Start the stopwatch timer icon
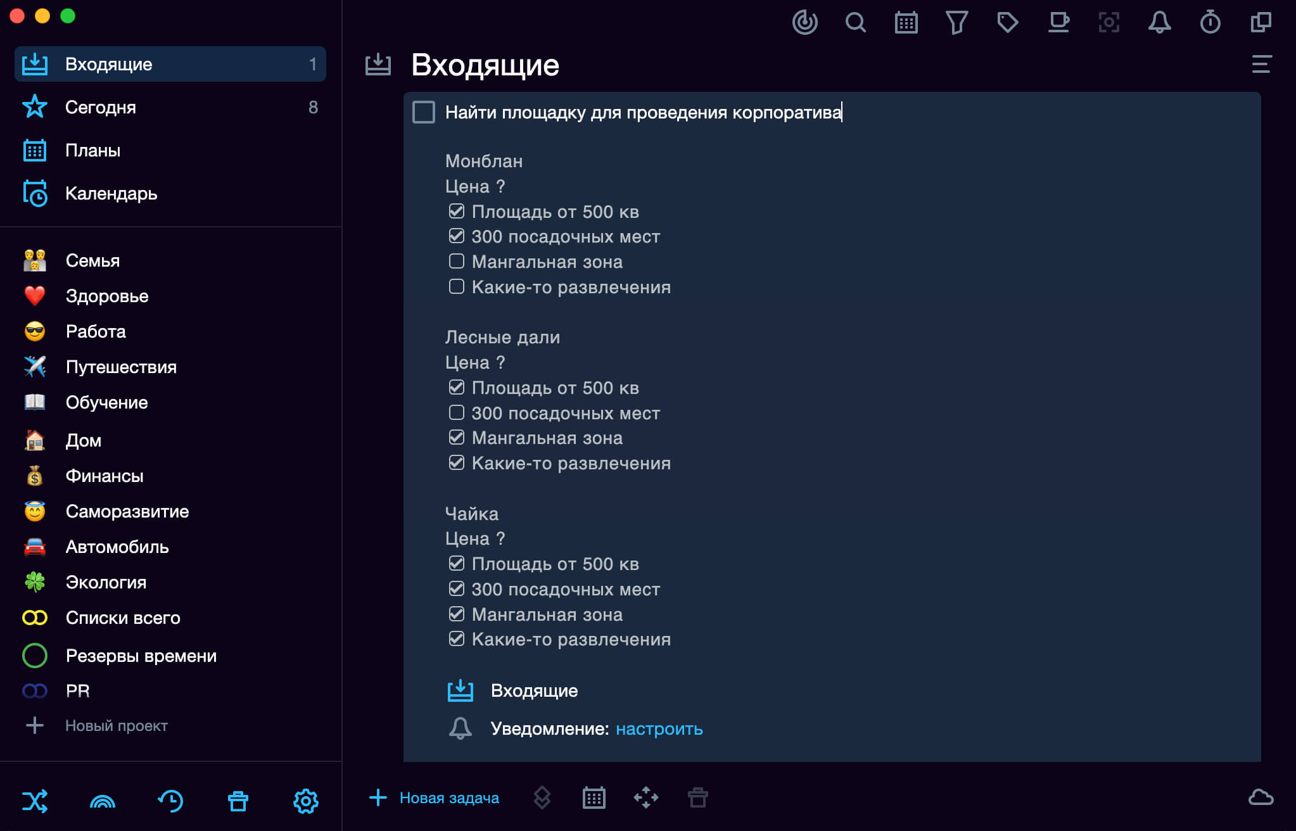 (1210, 23)
